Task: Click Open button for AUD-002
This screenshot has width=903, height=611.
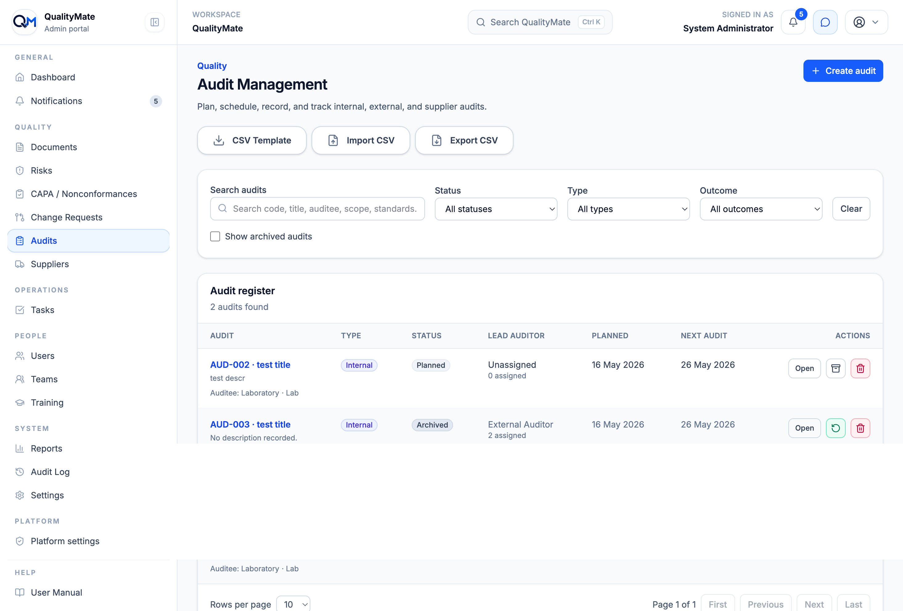Action: pyautogui.click(x=804, y=368)
